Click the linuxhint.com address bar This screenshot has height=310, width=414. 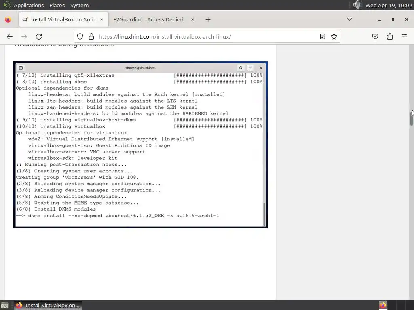tap(207, 37)
